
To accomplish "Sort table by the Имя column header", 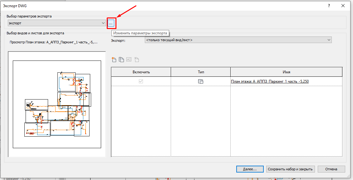I will tap(286, 72).
